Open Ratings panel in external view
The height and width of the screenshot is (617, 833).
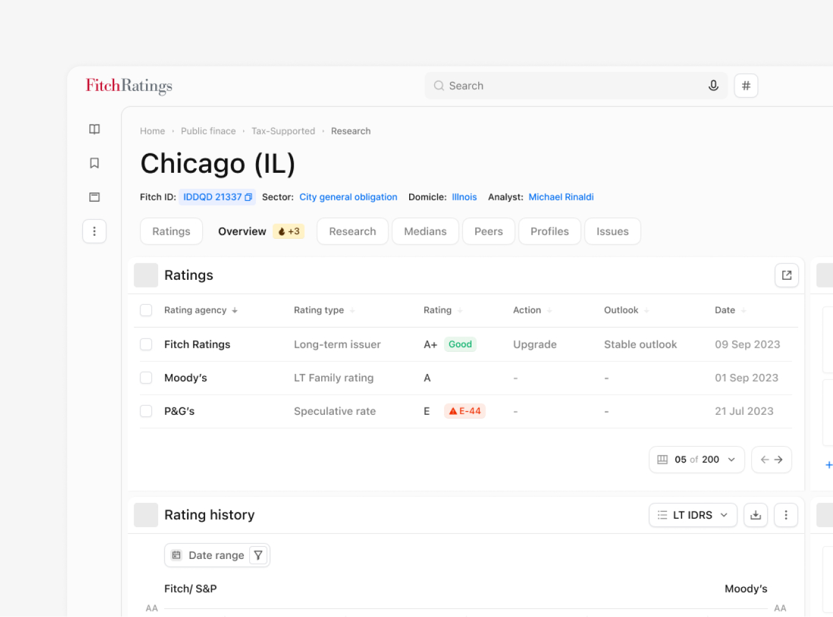[x=787, y=275]
